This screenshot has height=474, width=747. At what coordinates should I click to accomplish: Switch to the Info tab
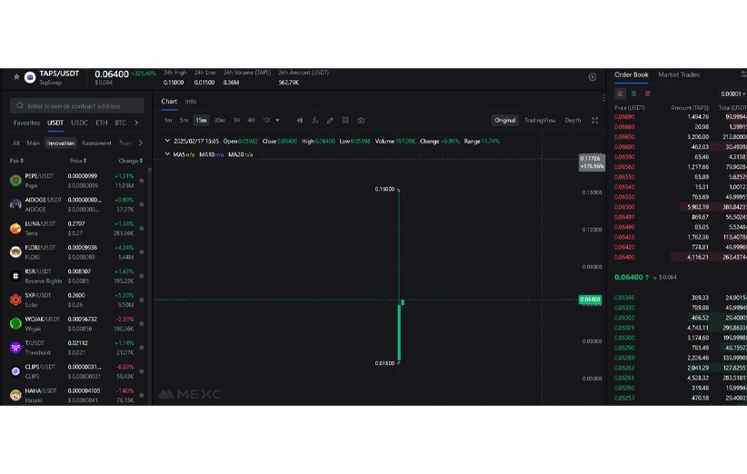click(x=191, y=102)
